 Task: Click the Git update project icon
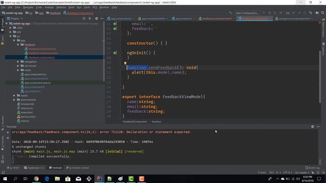294,13
